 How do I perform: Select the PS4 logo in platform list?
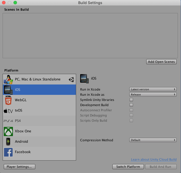click(8, 121)
